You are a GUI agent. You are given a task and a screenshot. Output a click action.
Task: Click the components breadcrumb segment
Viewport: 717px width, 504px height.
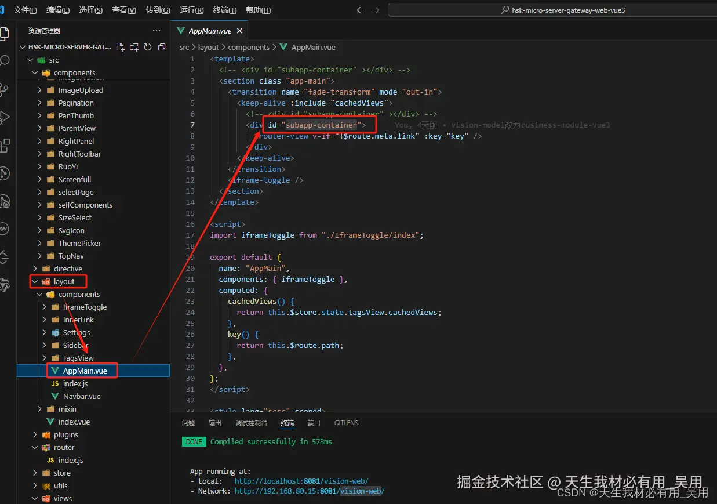(249, 47)
